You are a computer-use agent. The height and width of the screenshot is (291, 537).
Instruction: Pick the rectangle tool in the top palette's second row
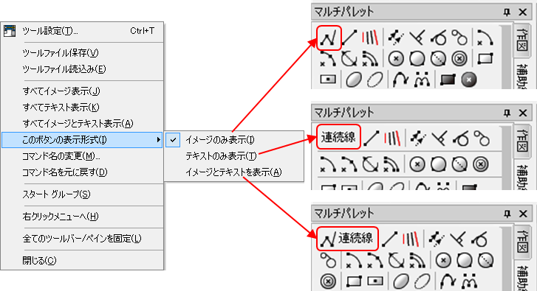point(485,59)
